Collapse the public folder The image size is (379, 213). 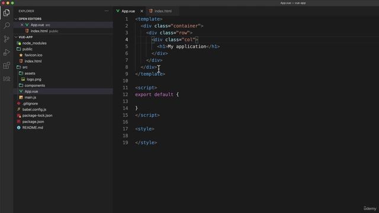[27, 49]
